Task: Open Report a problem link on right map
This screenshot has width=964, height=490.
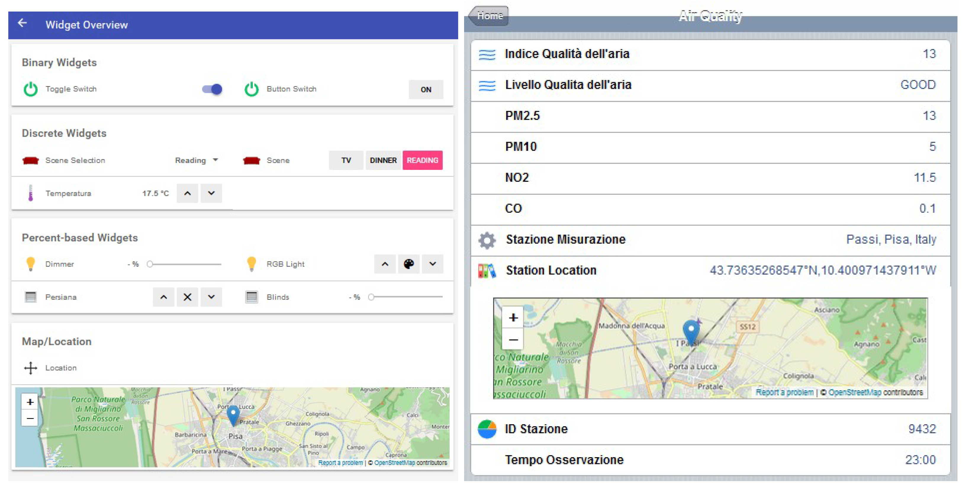Action: point(784,392)
